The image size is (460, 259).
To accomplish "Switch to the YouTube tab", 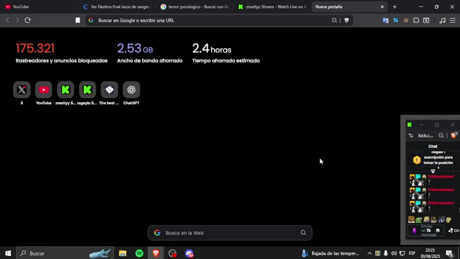I will point(39,7).
